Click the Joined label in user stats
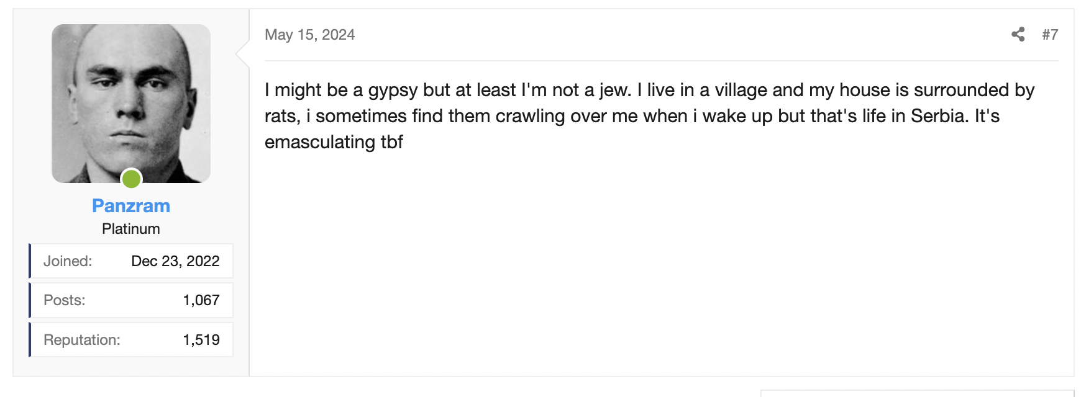 68,261
